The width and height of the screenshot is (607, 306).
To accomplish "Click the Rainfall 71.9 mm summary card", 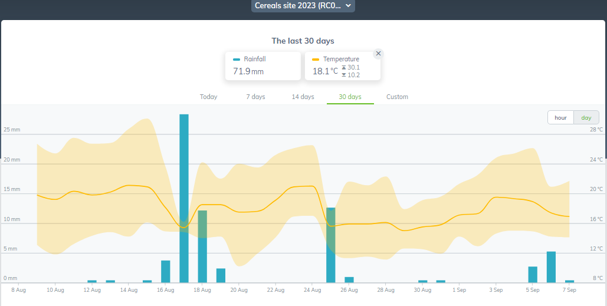I will click(263, 66).
